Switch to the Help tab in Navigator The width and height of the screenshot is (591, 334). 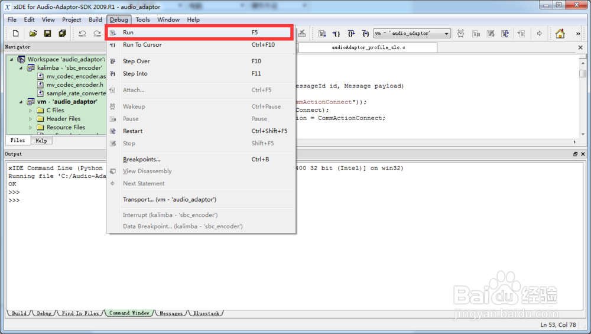(x=41, y=141)
